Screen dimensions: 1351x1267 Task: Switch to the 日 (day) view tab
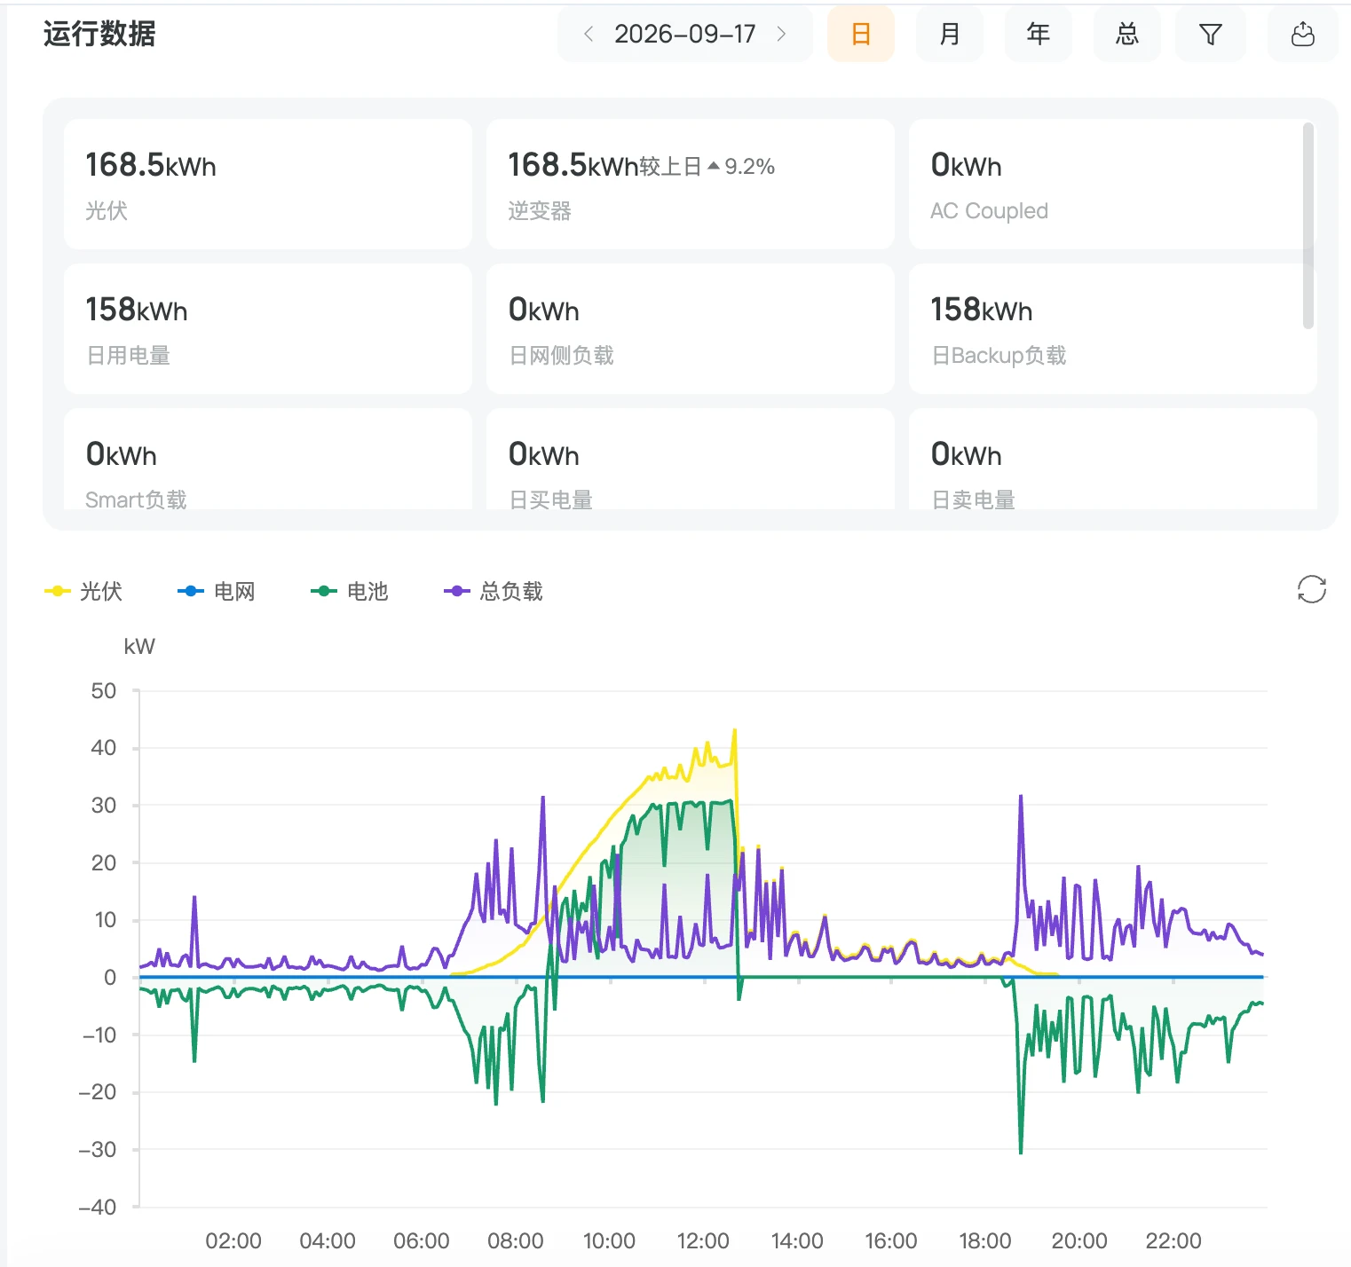pyautogui.click(x=861, y=35)
